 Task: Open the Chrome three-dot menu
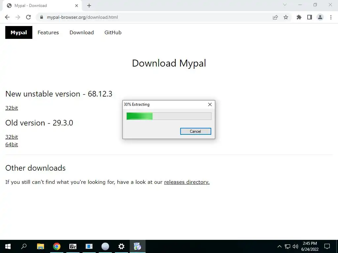331,17
